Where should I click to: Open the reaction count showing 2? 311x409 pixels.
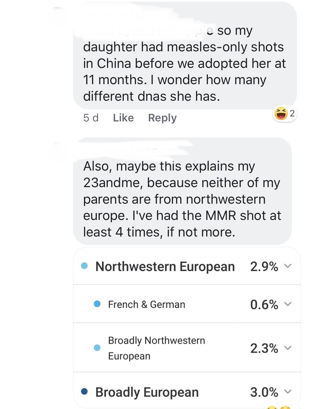[x=292, y=113]
